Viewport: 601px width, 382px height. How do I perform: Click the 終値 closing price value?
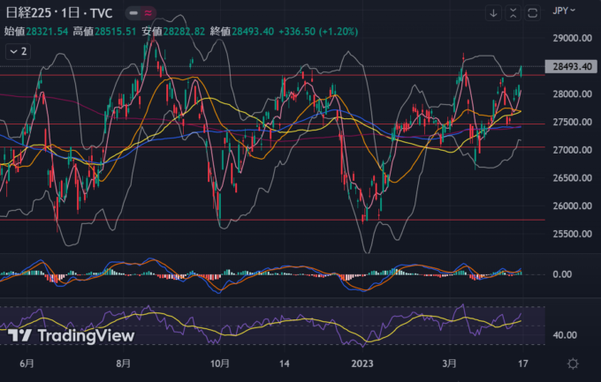pos(255,31)
